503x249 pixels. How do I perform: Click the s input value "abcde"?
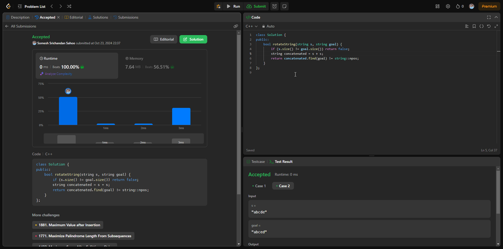coord(259,212)
